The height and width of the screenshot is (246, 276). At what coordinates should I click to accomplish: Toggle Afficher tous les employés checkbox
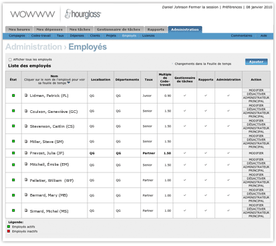click(10, 59)
